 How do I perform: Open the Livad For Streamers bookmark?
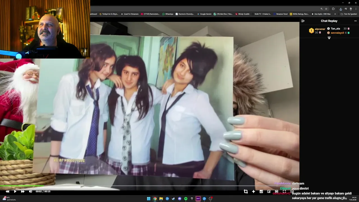coord(130,14)
